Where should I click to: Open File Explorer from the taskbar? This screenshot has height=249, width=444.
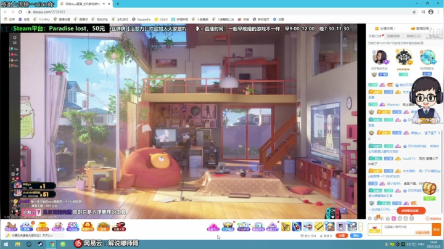[17, 244]
